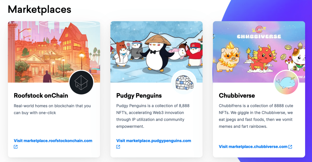
Task: Select the Chubbiverse banner illustration
Action: (259, 52)
